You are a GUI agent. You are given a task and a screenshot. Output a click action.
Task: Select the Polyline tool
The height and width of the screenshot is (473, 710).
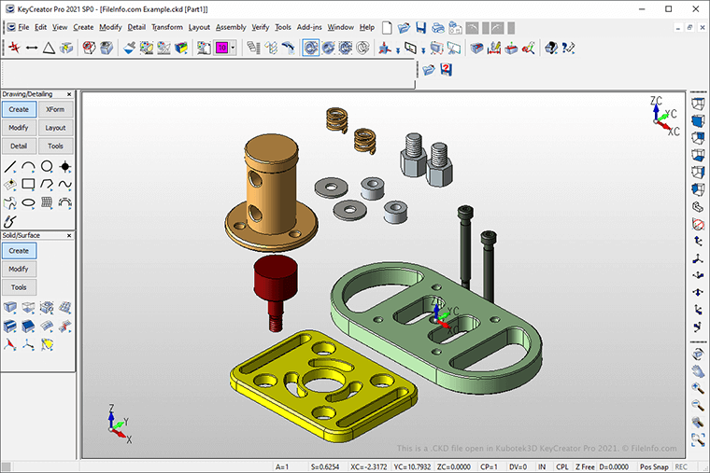pos(47,185)
